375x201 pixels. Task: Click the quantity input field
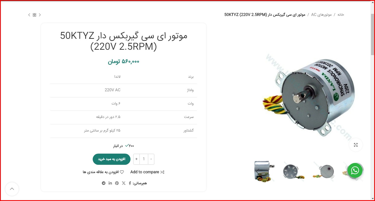tap(144, 159)
